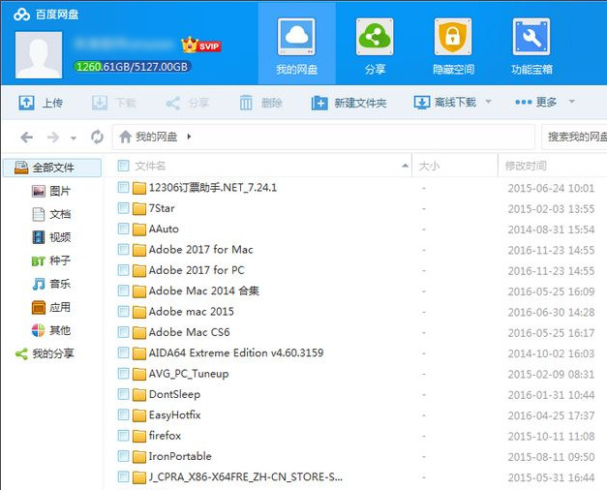The height and width of the screenshot is (490, 607).
Task: Click the date 2015-10-11 11:08
Action: point(551,436)
